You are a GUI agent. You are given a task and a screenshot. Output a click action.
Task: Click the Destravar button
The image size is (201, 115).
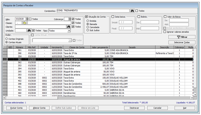tap(134, 108)
